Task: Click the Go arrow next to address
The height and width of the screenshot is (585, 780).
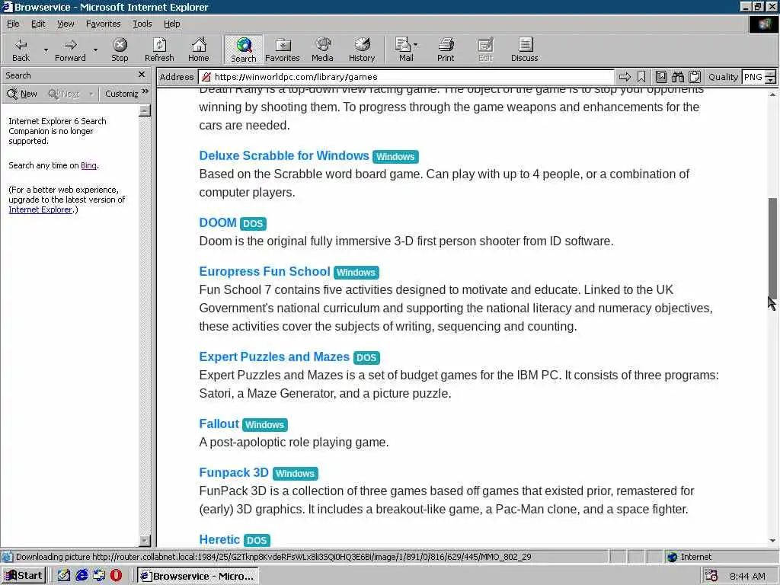Action: [x=625, y=77]
